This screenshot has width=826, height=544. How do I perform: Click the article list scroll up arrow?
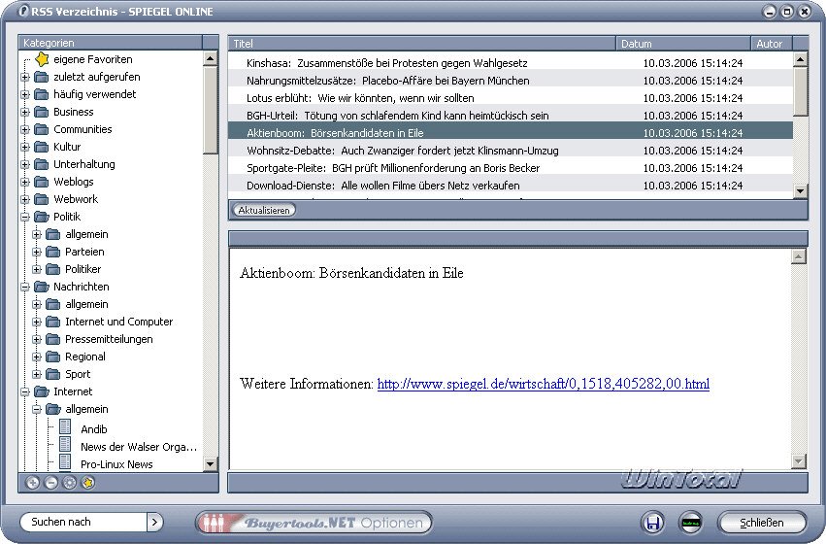[800, 59]
